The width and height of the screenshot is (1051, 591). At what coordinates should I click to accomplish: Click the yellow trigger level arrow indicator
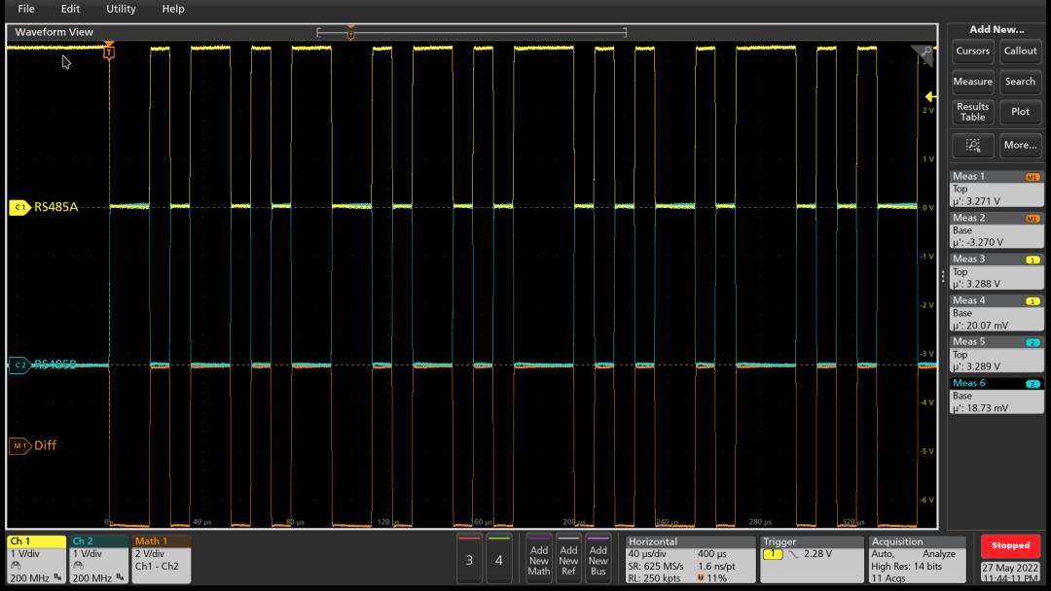930,96
